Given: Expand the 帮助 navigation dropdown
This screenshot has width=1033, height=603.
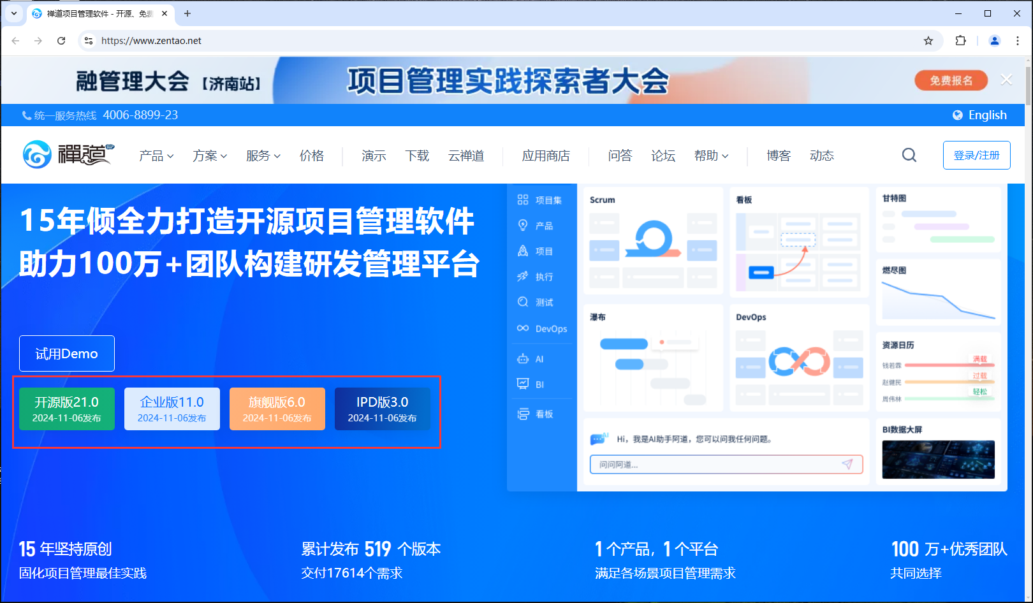Looking at the screenshot, I should tap(712, 156).
